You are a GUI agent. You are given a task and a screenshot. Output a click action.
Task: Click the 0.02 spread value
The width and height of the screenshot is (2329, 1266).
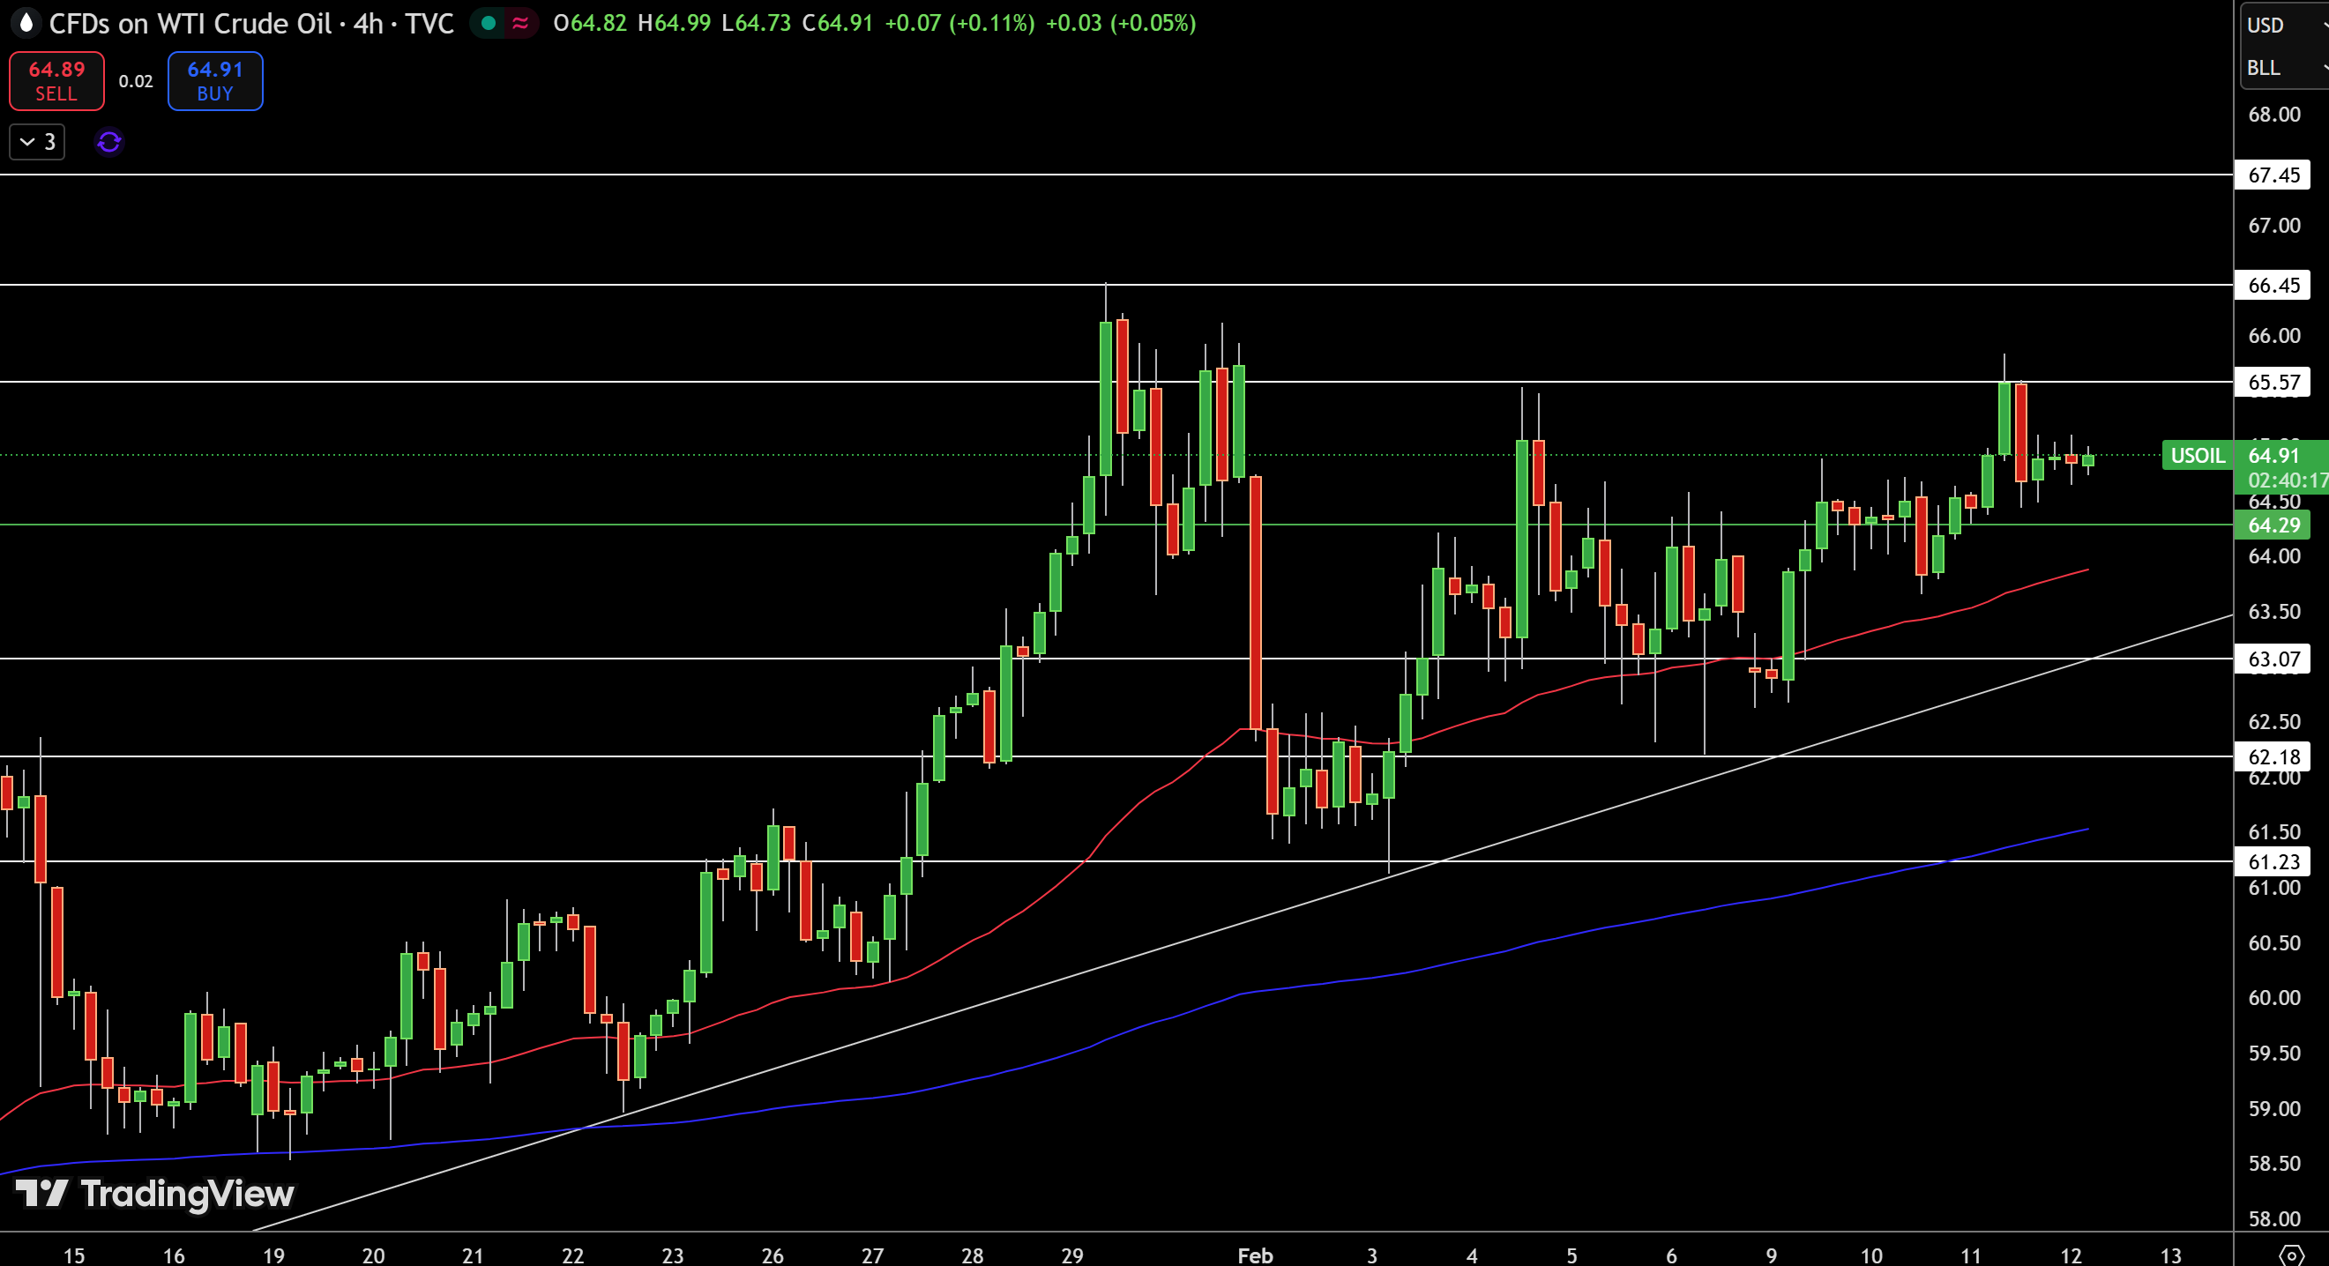[x=136, y=81]
